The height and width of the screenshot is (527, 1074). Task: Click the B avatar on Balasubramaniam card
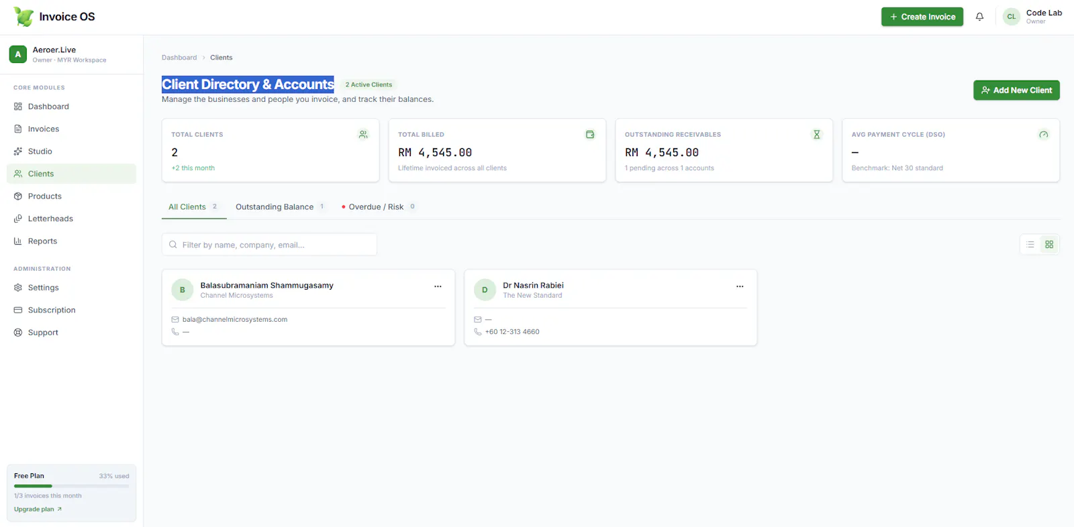[183, 290]
